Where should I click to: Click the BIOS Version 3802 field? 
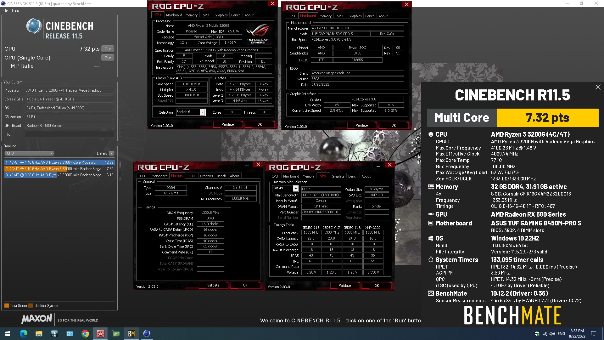tap(357, 79)
